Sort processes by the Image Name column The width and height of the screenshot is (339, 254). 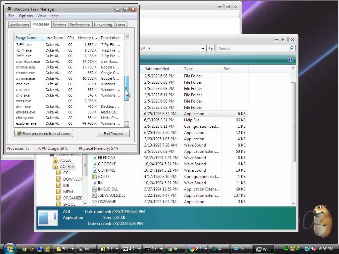(29, 38)
